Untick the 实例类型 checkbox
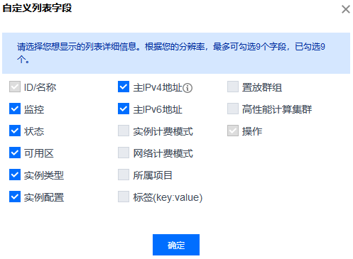The image size is (353, 259). click(x=15, y=175)
